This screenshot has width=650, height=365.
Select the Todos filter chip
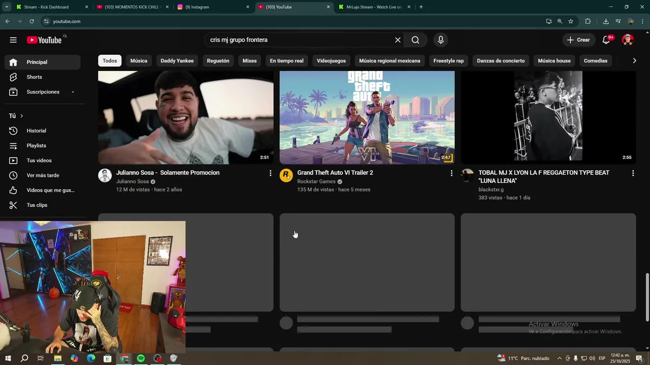pos(110,61)
